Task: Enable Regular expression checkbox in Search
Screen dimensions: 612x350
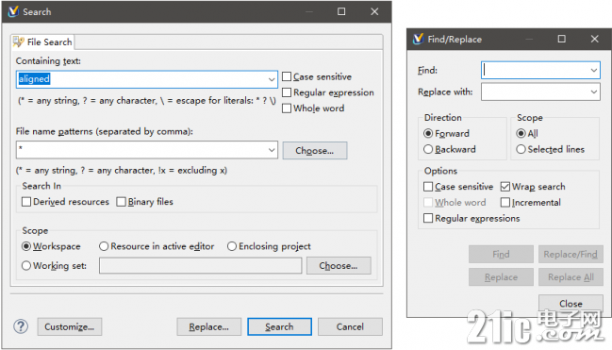Action: [287, 92]
